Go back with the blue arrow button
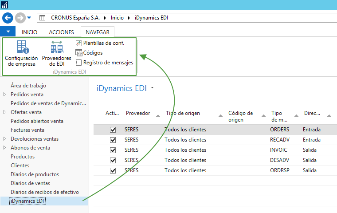This screenshot has width=337, height=213. point(8,18)
